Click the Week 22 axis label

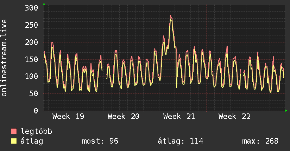click(234, 117)
